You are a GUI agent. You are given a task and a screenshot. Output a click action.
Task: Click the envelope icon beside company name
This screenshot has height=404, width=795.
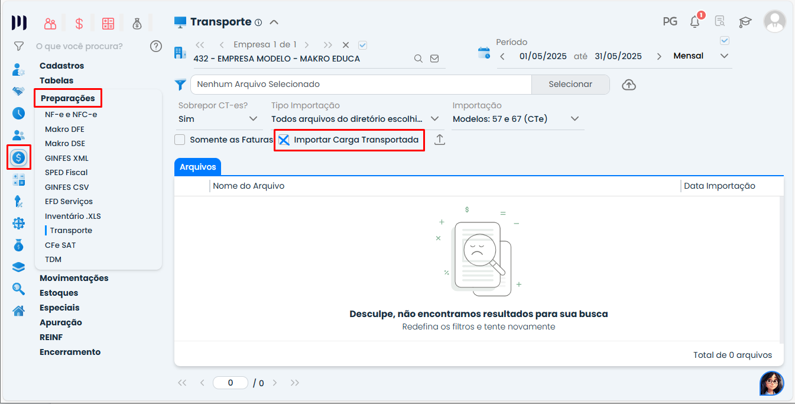[x=434, y=59]
